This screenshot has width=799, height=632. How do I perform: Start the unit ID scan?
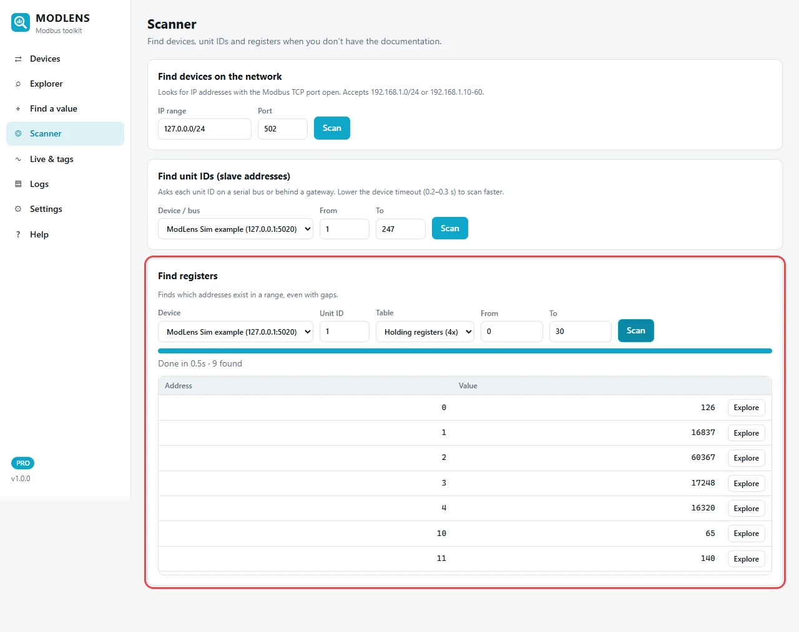[x=450, y=228]
